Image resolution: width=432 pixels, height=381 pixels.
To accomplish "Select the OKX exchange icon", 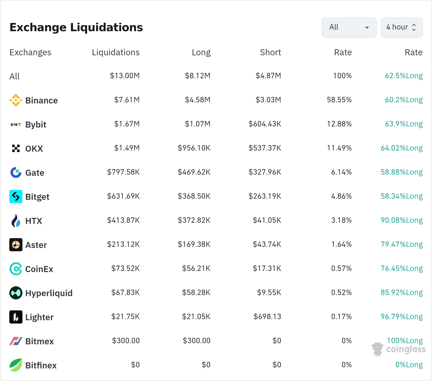I will 16,148.
